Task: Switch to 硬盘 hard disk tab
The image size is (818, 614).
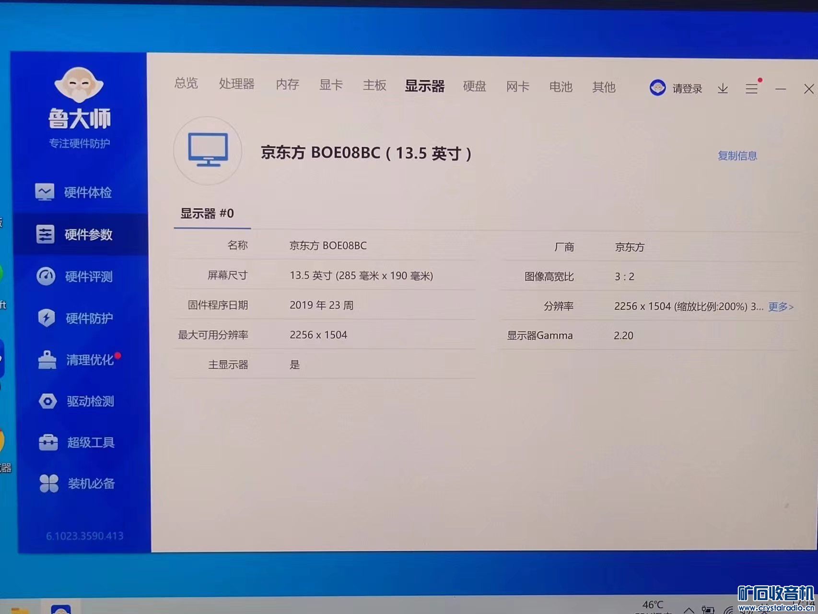Action: pos(475,86)
